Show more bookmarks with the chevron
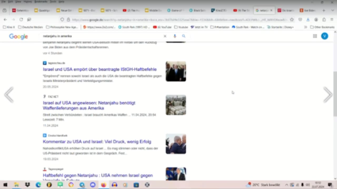The height and width of the screenshot is (189, 337). point(305,27)
